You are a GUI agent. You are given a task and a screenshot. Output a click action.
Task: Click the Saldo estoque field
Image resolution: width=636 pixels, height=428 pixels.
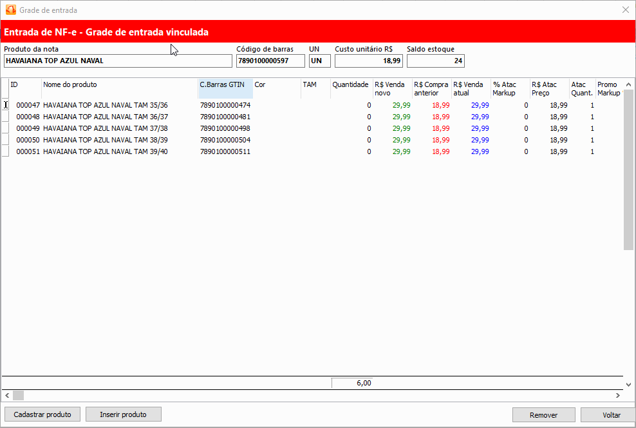[x=435, y=61]
